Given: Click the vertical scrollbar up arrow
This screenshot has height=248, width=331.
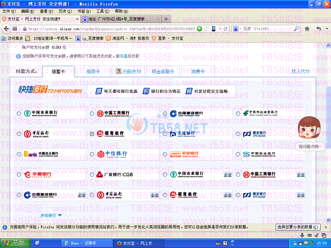Looking at the screenshot, I should (328, 45).
